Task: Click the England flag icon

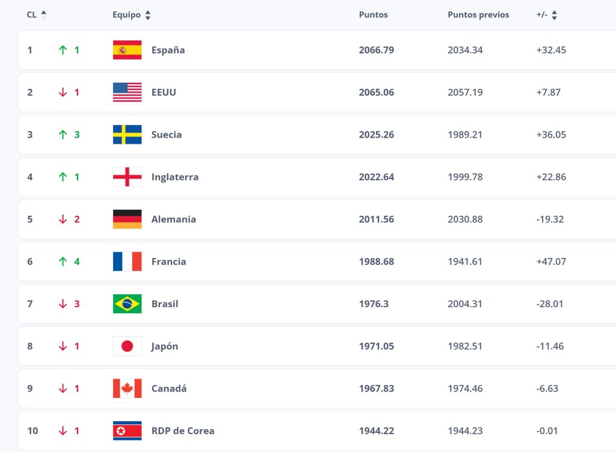Action: click(127, 177)
